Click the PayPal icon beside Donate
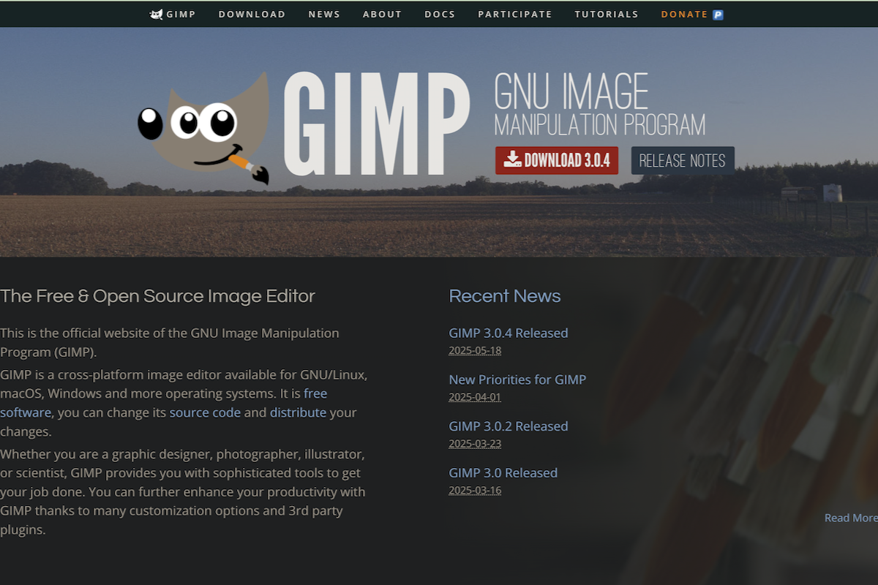 (x=718, y=14)
